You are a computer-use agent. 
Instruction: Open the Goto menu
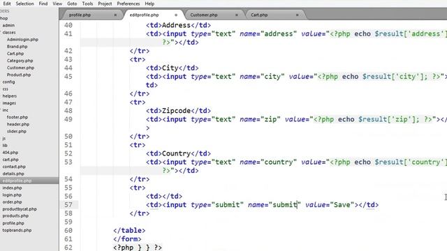(72, 3)
